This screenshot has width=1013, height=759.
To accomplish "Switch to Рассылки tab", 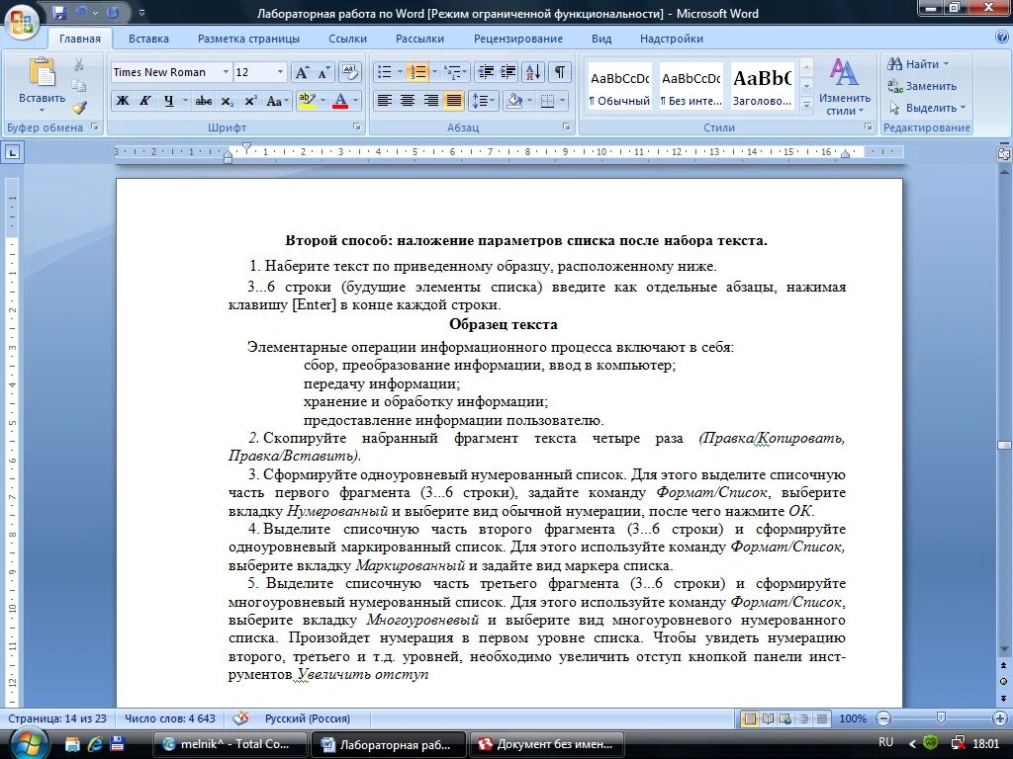I will pos(419,39).
